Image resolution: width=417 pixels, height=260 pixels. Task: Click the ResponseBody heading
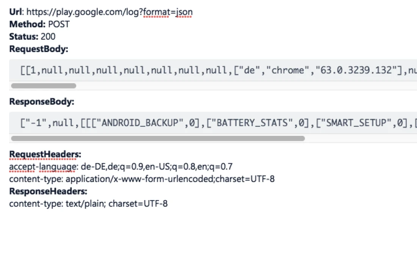pyautogui.click(x=42, y=101)
